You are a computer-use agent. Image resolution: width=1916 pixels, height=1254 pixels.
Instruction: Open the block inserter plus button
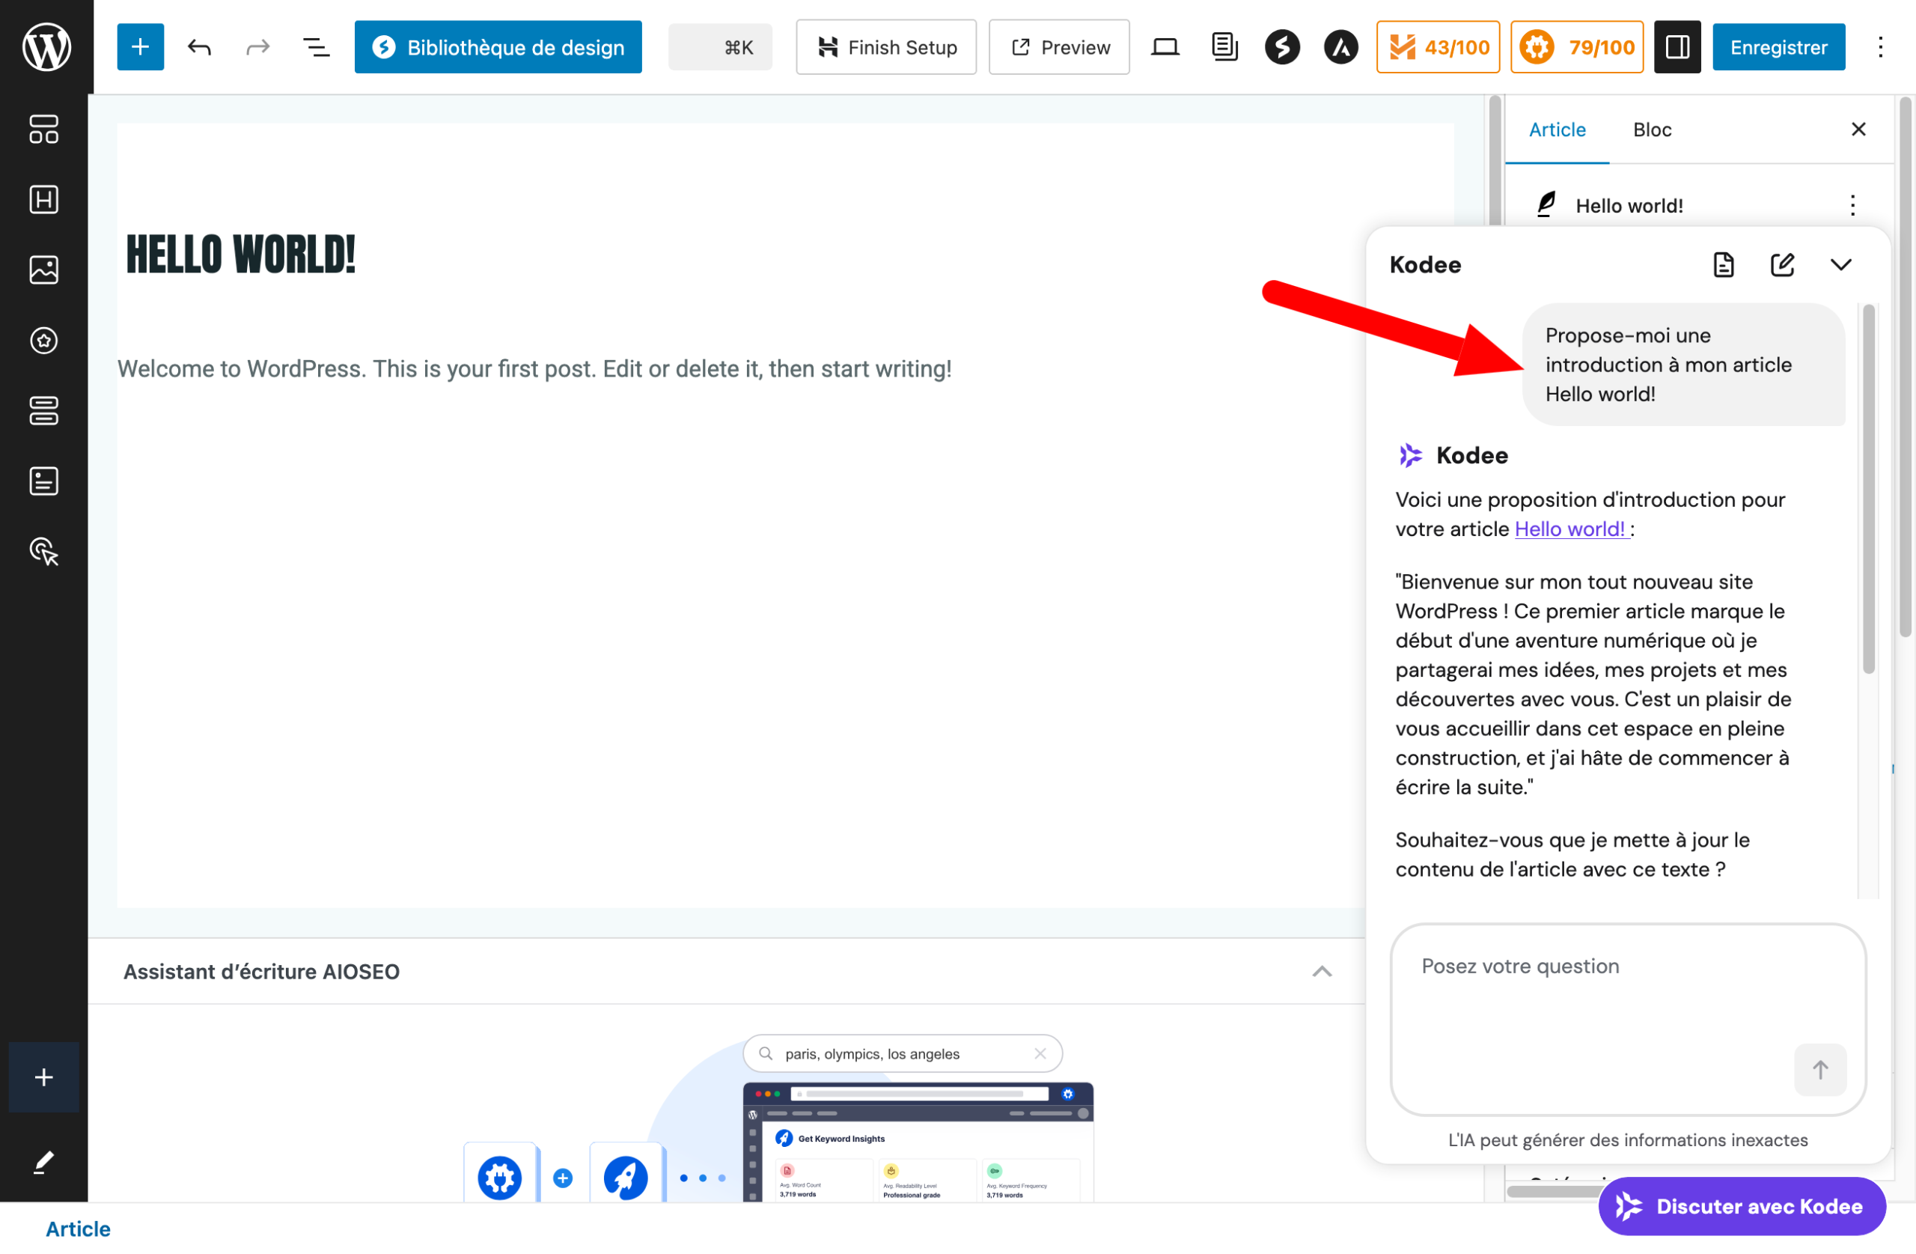coord(140,46)
